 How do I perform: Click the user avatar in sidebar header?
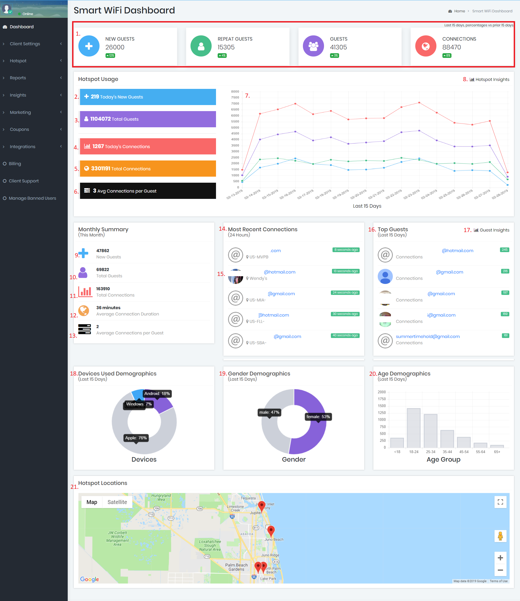(x=6, y=9)
